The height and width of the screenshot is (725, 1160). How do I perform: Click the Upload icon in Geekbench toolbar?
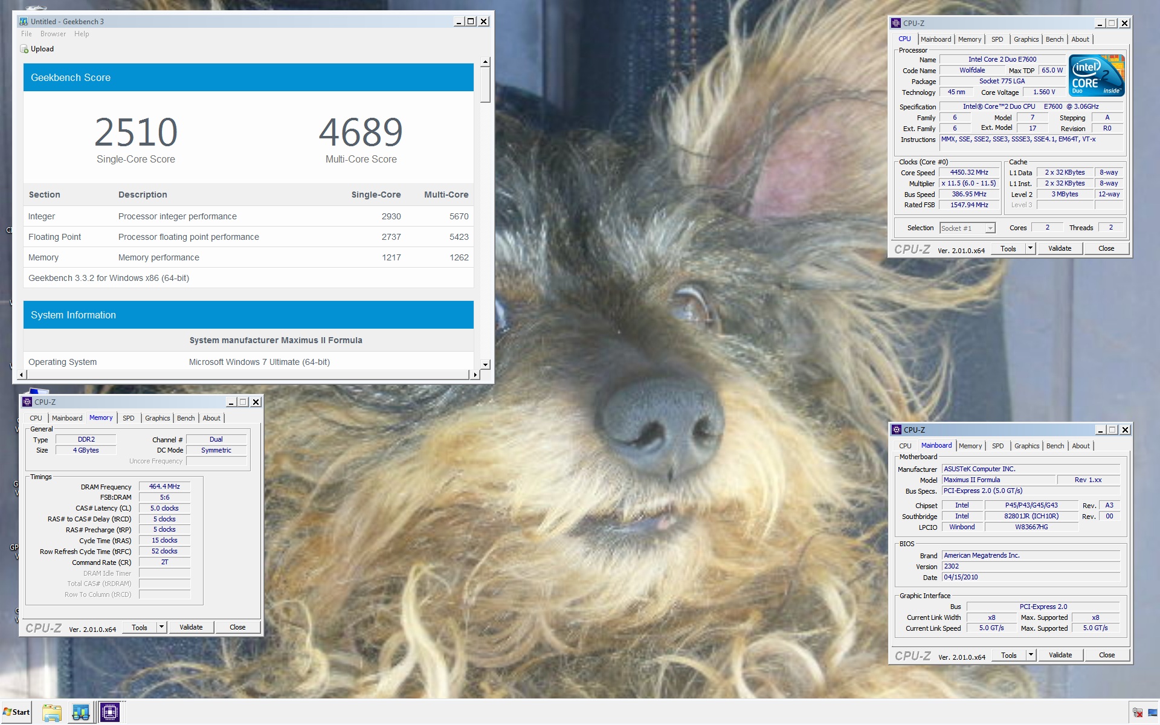point(24,49)
